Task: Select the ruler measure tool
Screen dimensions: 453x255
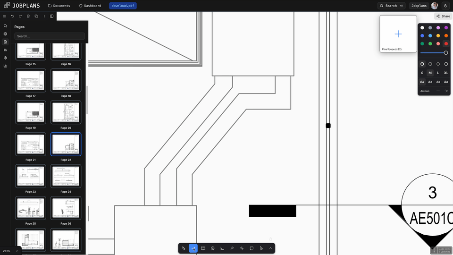Action: pyautogui.click(x=184, y=248)
